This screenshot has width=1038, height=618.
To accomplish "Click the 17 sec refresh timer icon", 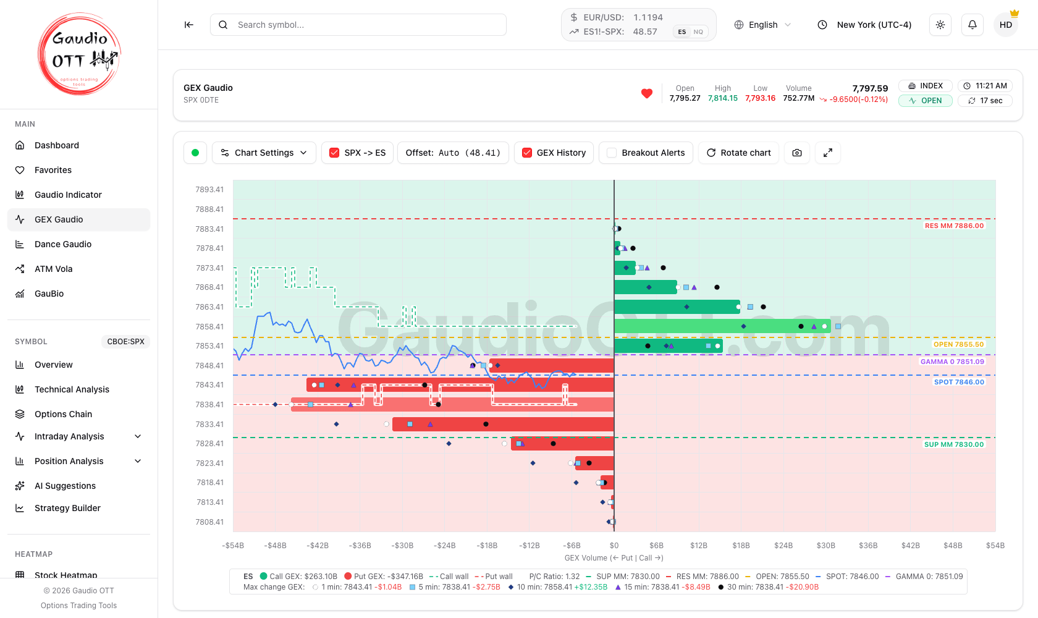I will (x=972, y=101).
